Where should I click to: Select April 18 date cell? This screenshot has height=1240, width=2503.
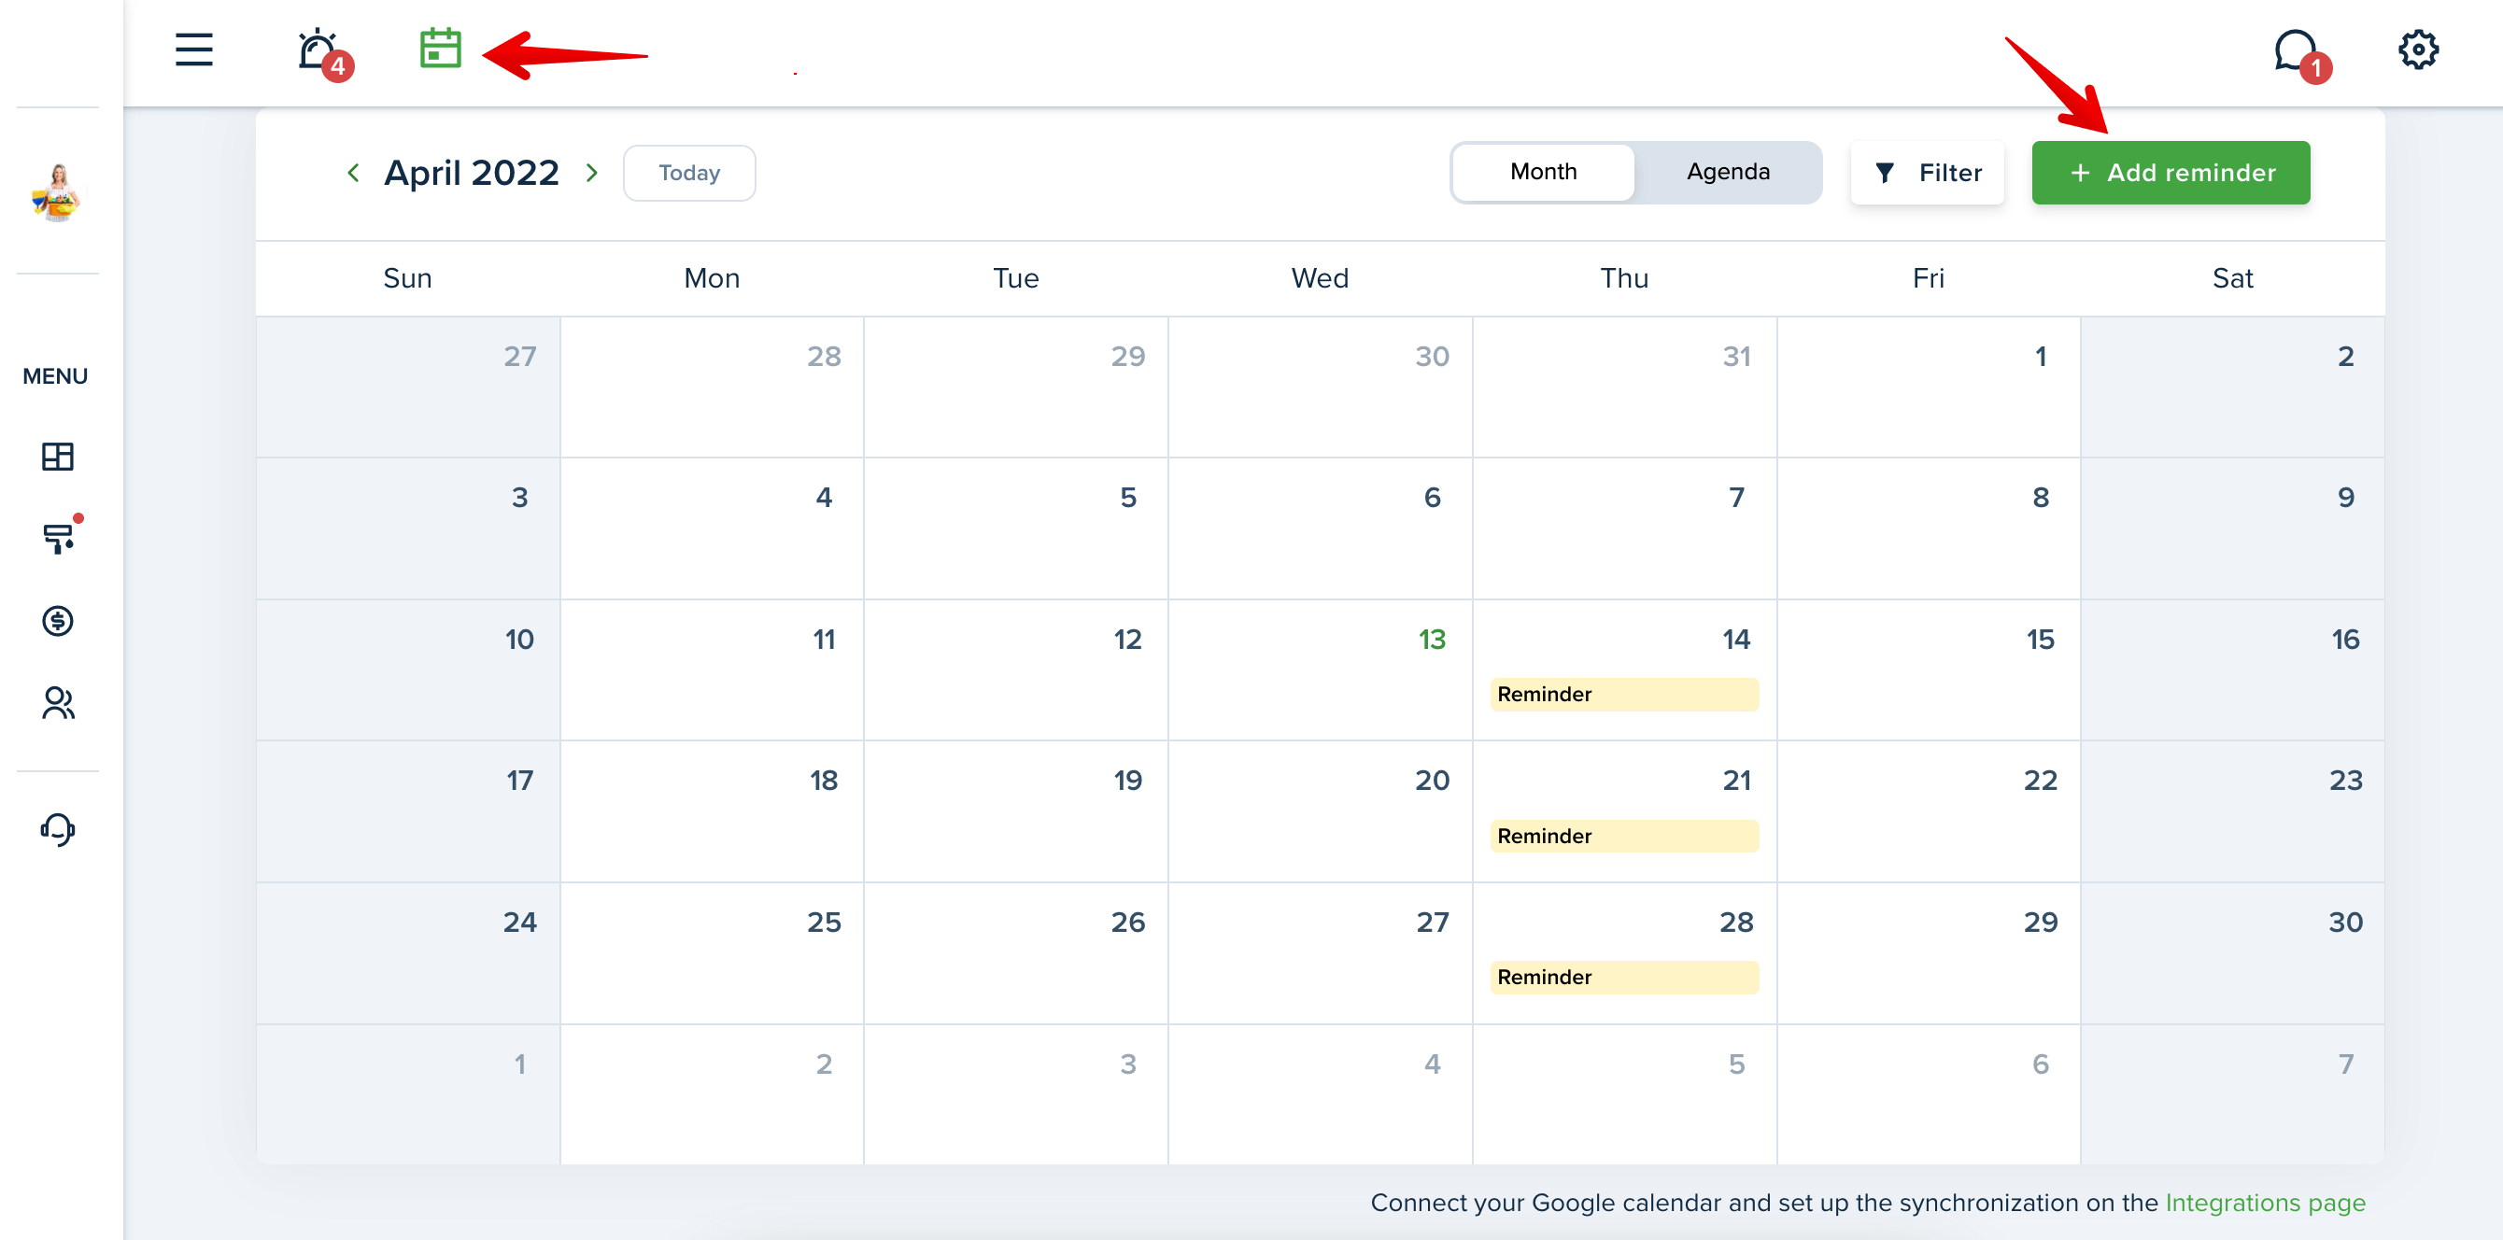(x=712, y=811)
